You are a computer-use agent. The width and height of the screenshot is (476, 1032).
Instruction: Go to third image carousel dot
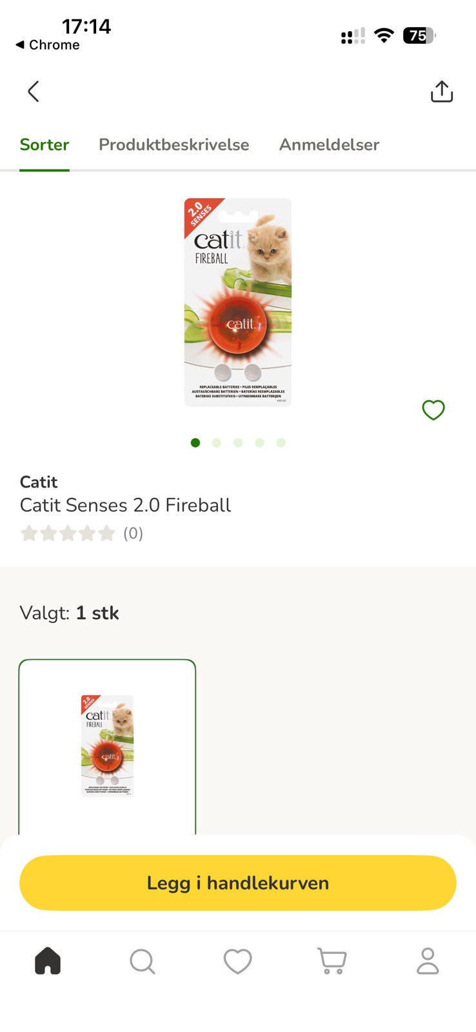(238, 442)
